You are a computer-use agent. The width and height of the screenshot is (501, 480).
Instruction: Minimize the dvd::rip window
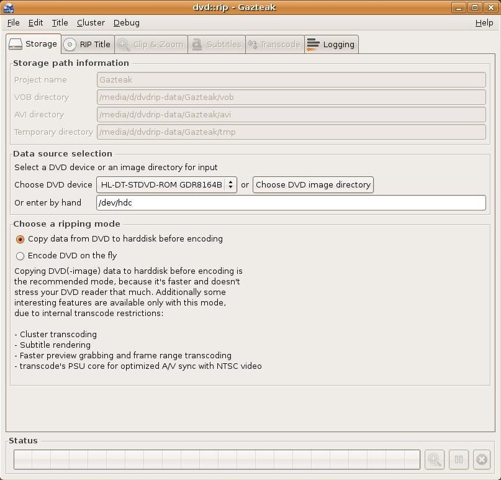click(x=459, y=7)
